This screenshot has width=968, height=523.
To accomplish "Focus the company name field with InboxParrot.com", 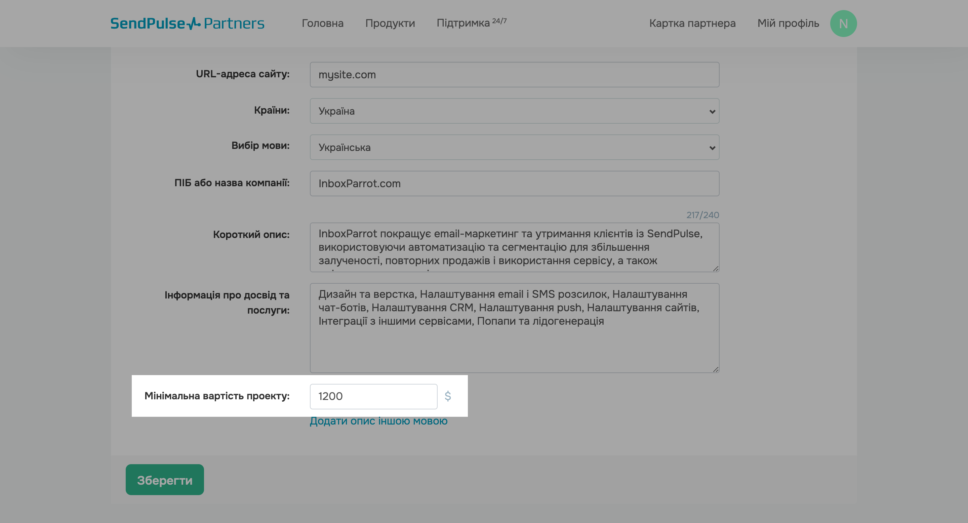I will coord(514,183).
